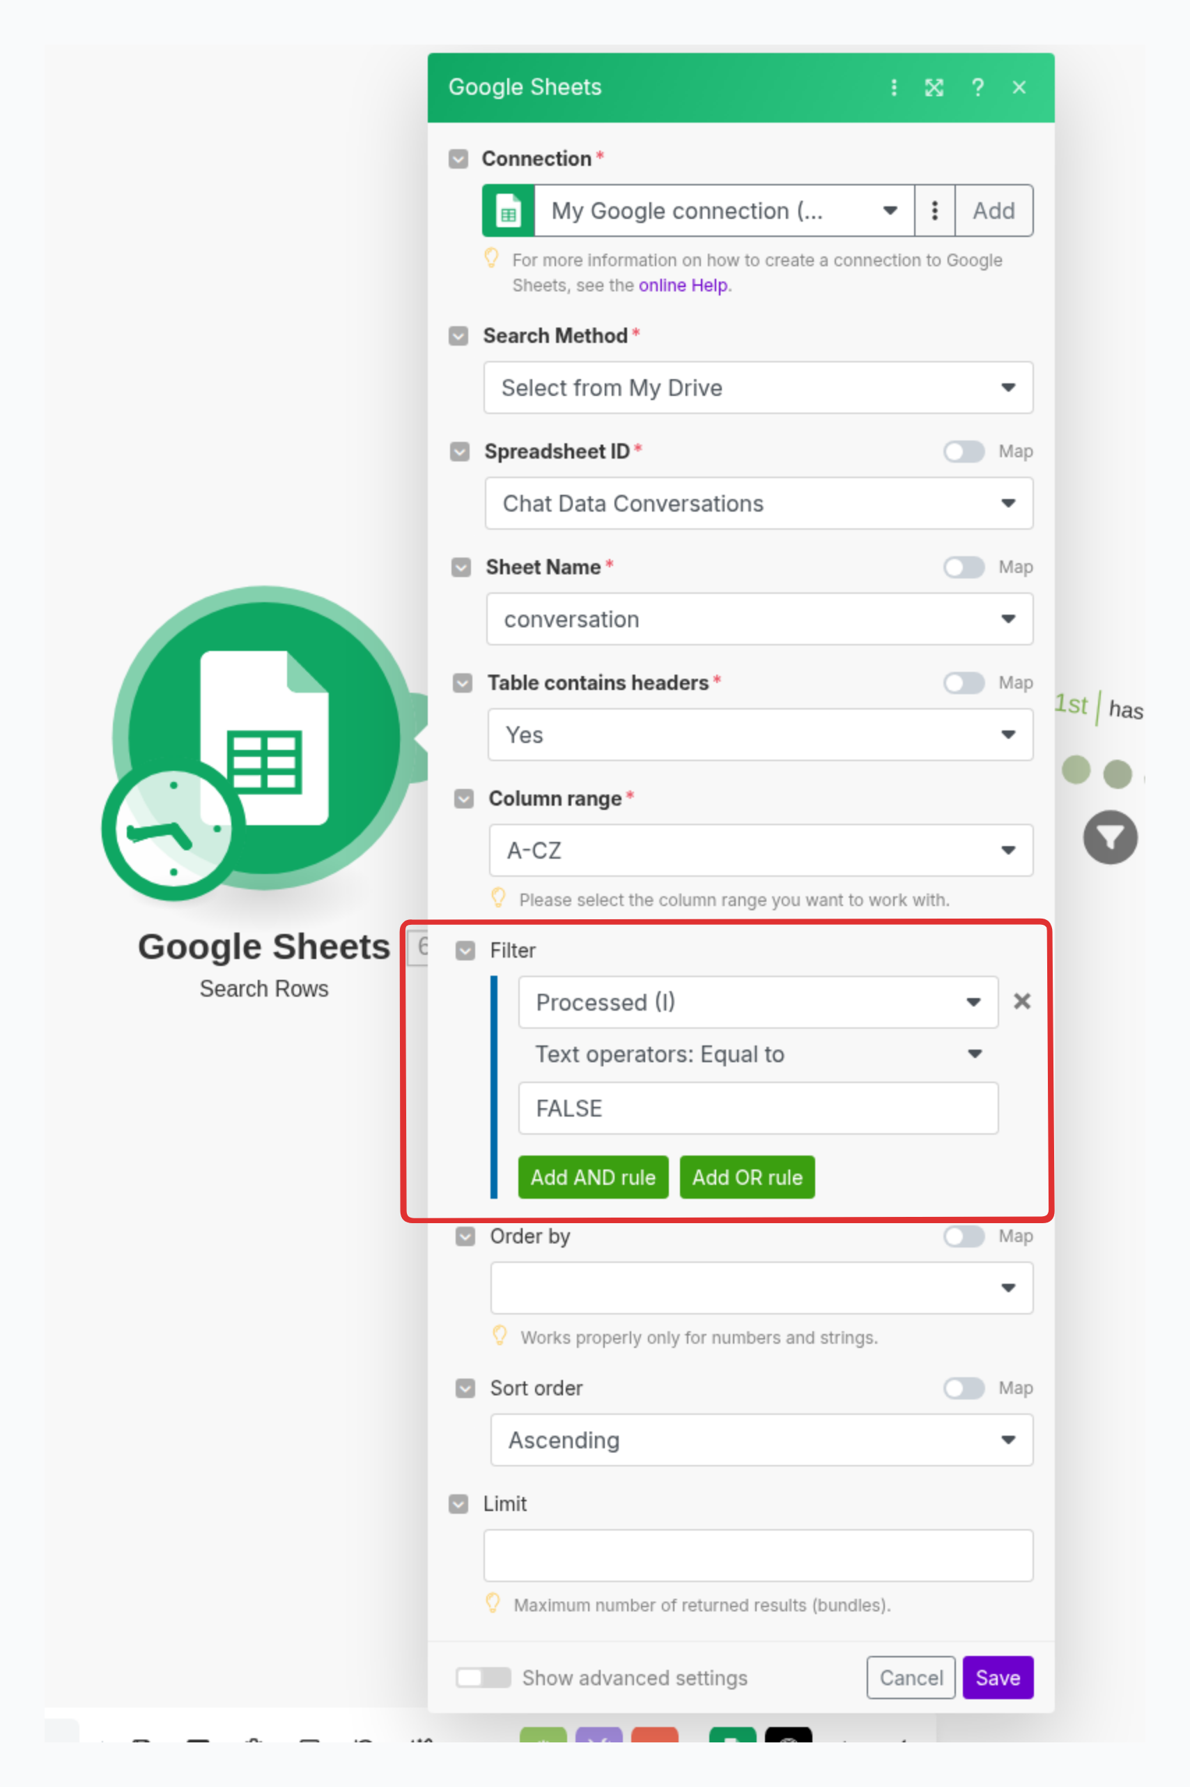
Task: Open help via the question mark icon
Action: click(977, 87)
